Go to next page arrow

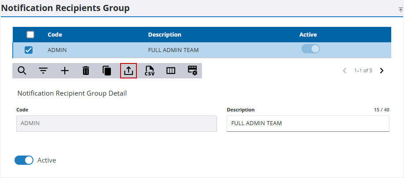pos(382,70)
